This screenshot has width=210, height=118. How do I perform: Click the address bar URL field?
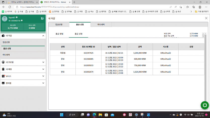[94, 7]
